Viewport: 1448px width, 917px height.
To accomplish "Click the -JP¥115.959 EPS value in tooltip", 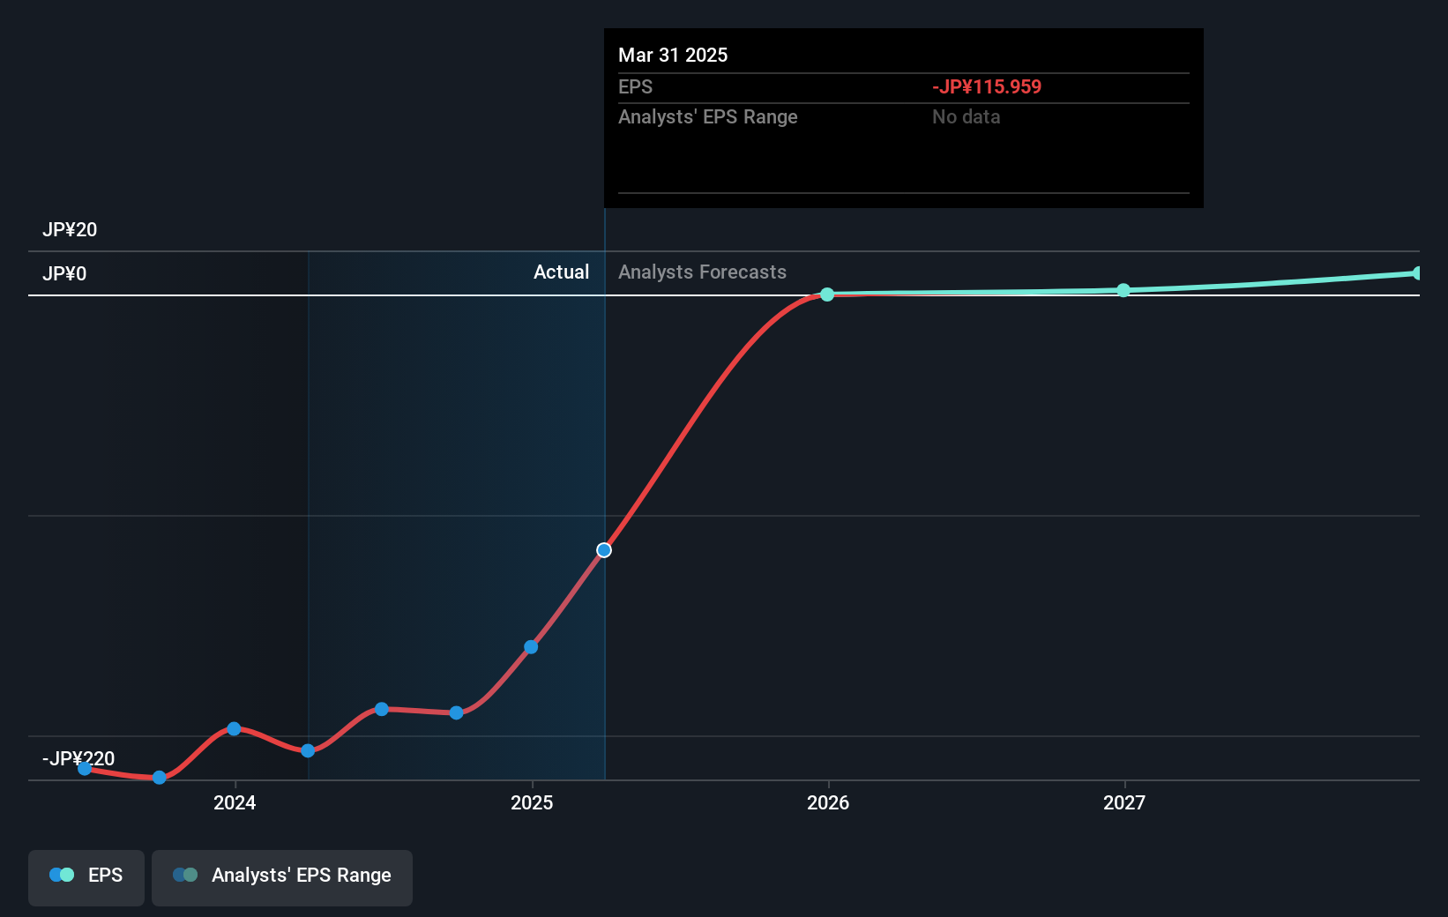I will pos(987,87).
